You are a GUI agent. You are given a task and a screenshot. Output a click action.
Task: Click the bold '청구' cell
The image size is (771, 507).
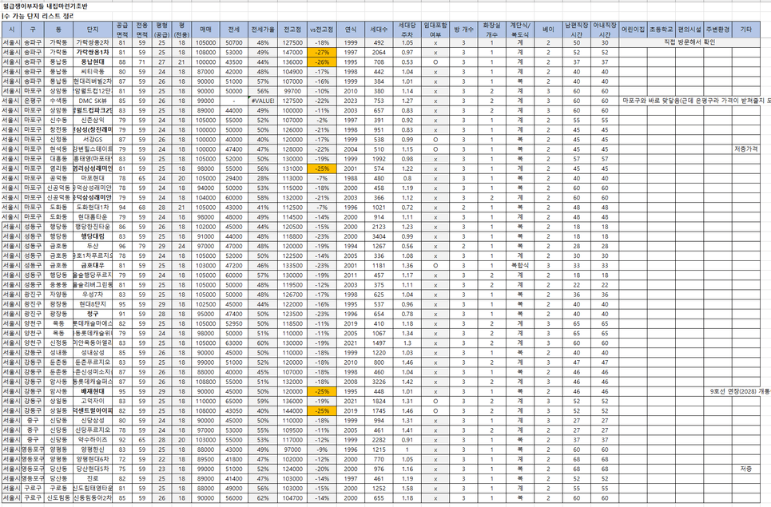click(x=93, y=314)
